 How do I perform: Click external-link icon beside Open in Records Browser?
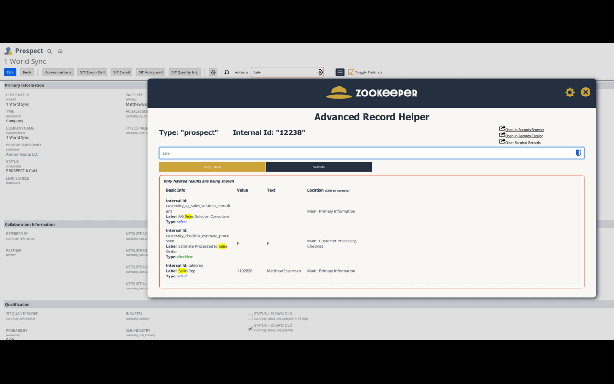pos(502,129)
